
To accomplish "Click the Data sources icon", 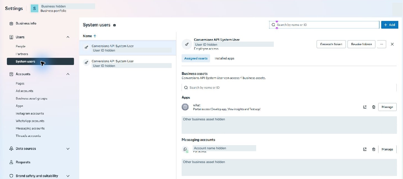I will pyautogui.click(x=11, y=149).
